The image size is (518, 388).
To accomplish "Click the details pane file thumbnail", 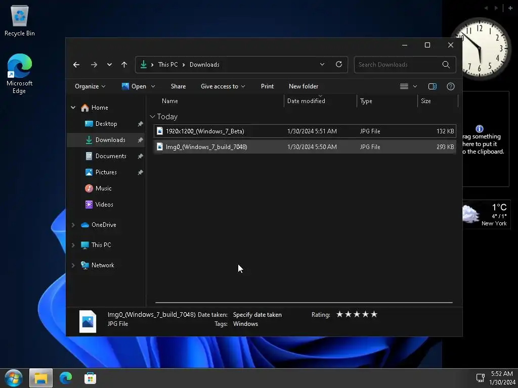I will 88,321.
